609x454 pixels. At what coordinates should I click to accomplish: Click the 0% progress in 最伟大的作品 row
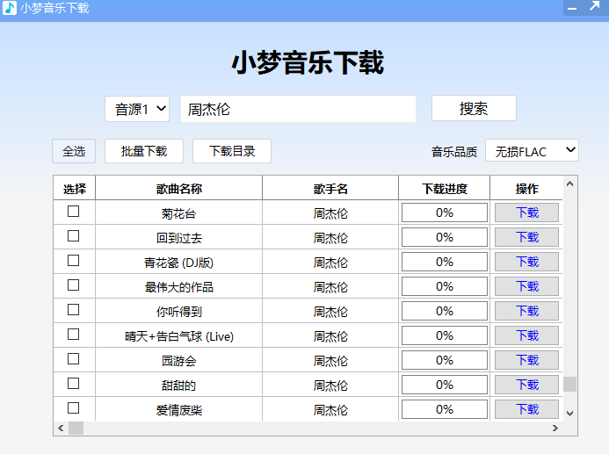coord(445,286)
